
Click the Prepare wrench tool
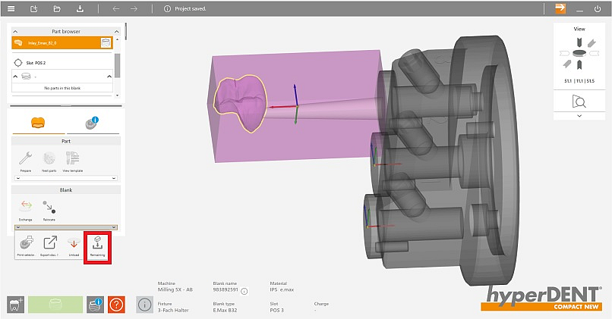click(25, 159)
